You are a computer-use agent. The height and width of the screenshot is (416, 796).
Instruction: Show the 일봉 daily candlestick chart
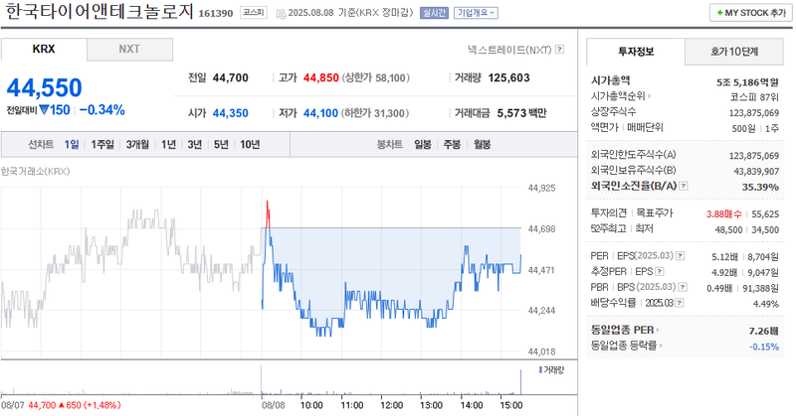pos(423,145)
